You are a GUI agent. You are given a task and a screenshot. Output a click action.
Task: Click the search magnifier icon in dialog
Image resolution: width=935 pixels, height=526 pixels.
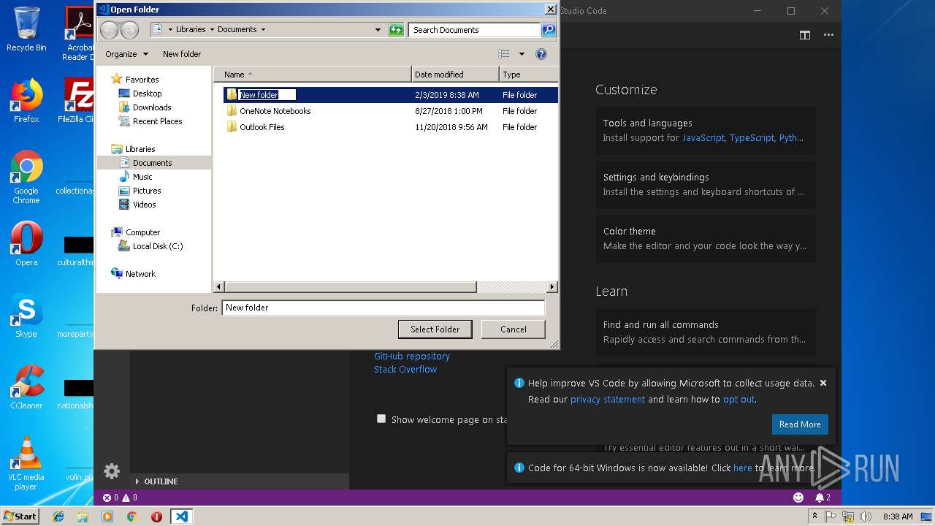tap(549, 30)
